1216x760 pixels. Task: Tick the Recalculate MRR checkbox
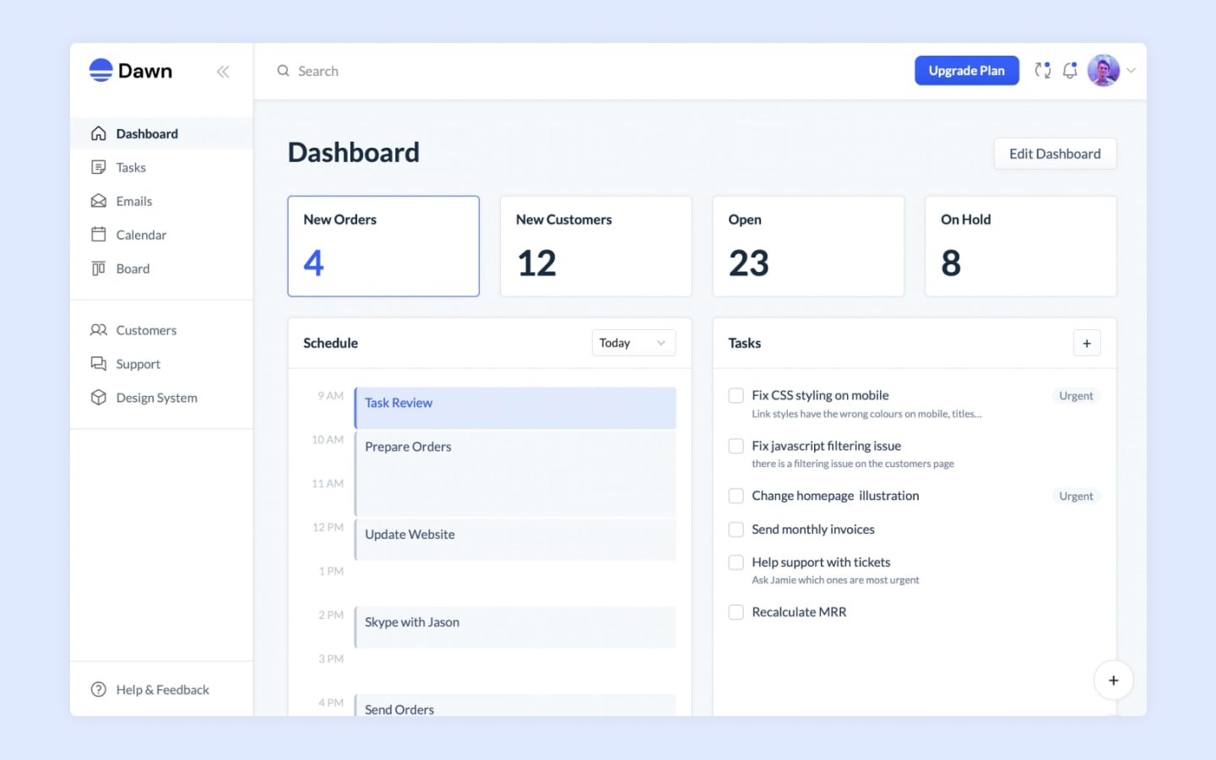click(x=736, y=612)
